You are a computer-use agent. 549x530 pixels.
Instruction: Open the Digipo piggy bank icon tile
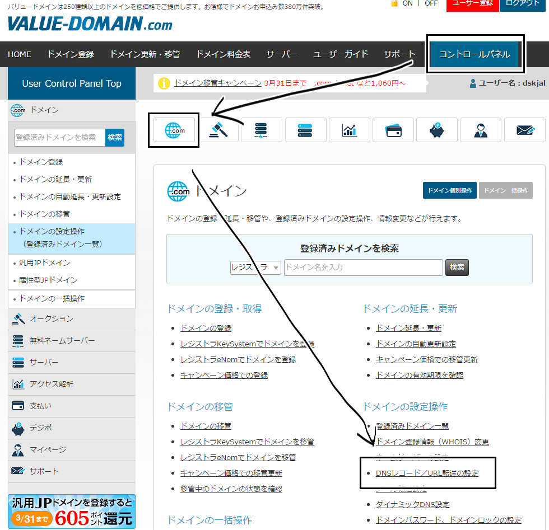pos(437,130)
